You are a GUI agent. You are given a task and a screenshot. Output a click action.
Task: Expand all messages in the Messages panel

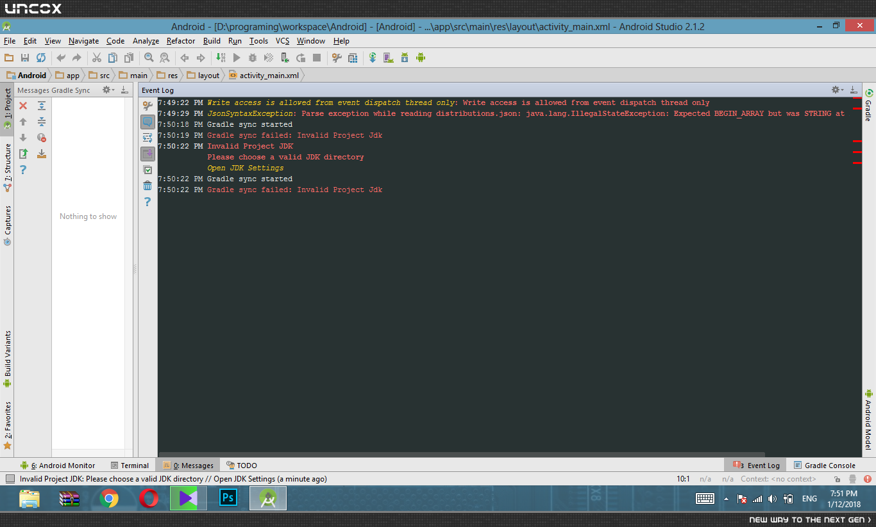point(42,106)
